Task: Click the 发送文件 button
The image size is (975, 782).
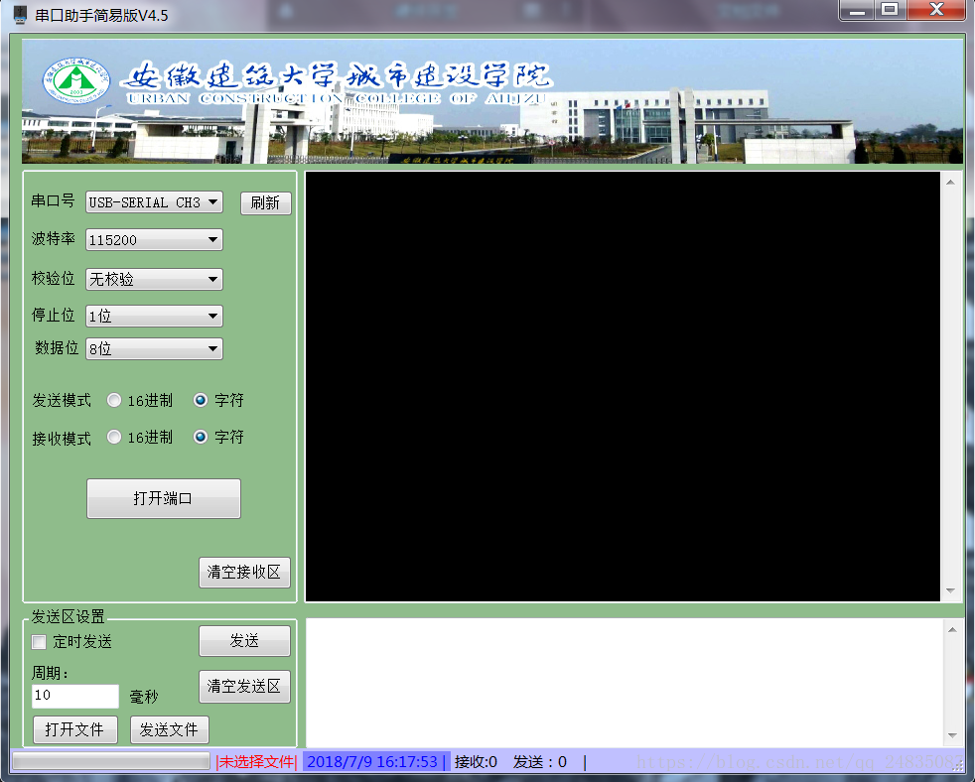Action: coord(169,729)
